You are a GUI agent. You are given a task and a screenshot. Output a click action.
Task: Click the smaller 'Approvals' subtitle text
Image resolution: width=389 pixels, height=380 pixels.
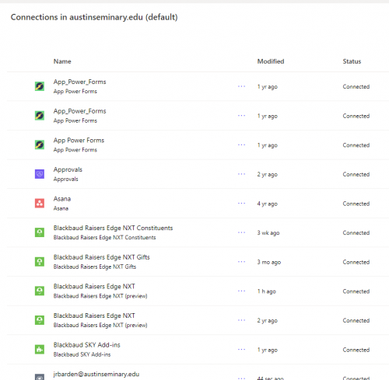pos(65,179)
